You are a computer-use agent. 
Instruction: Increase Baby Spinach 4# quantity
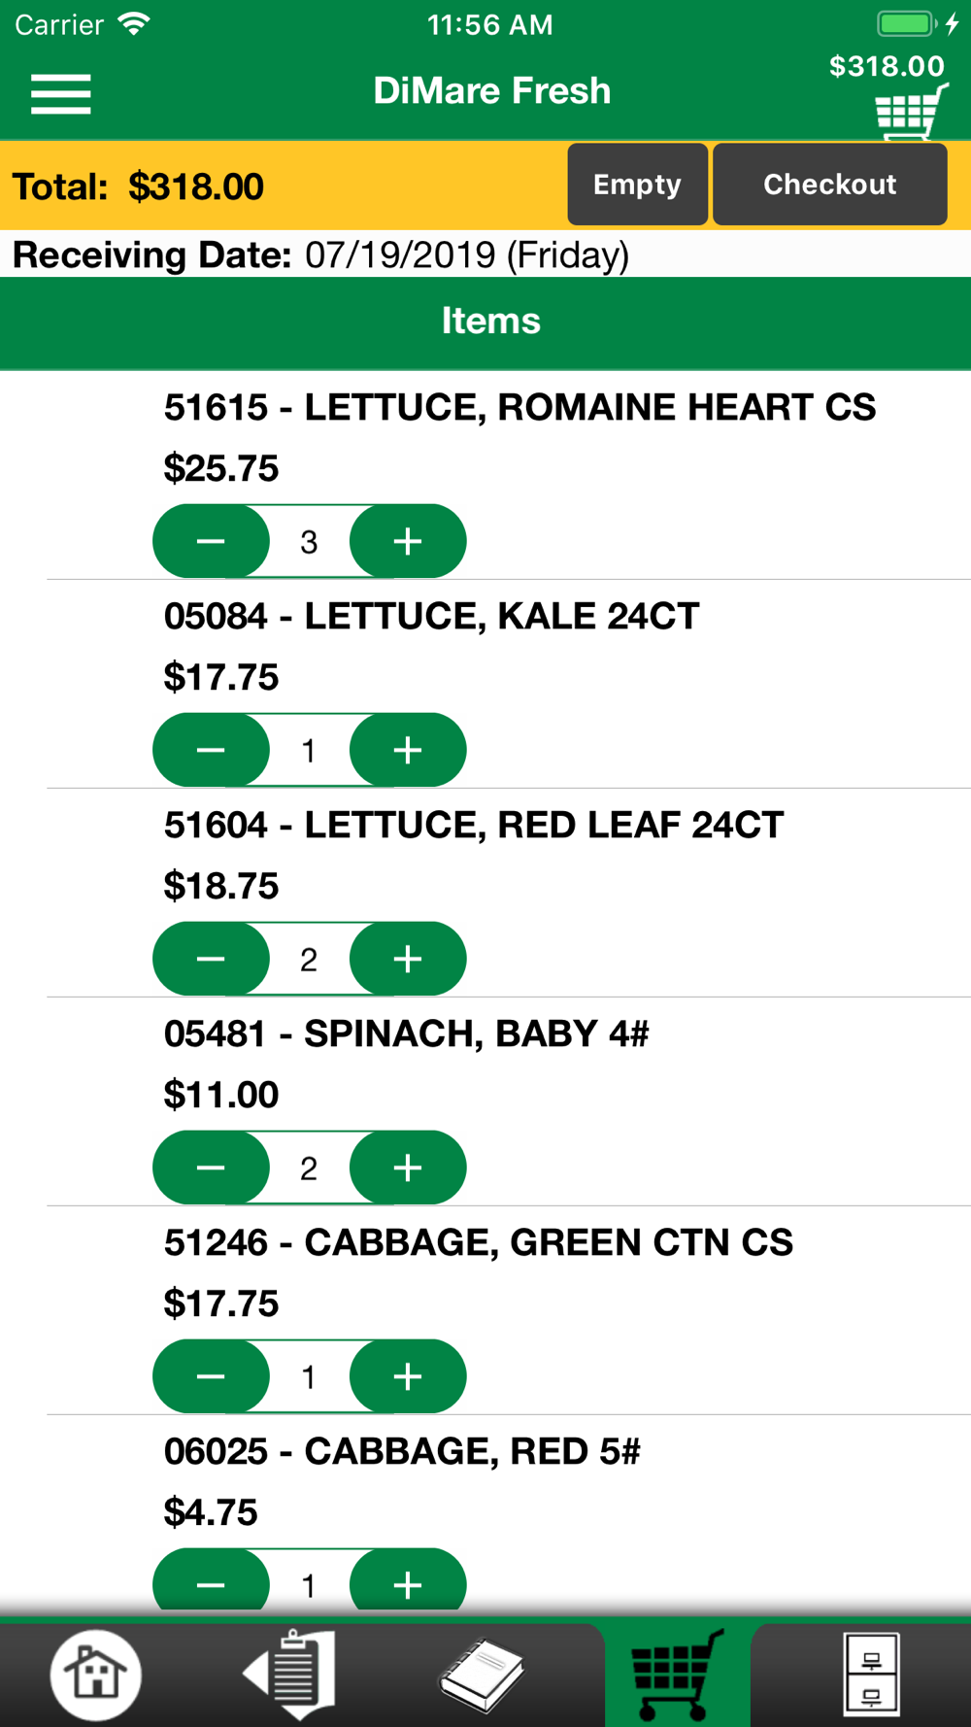tap(408, 1168)
